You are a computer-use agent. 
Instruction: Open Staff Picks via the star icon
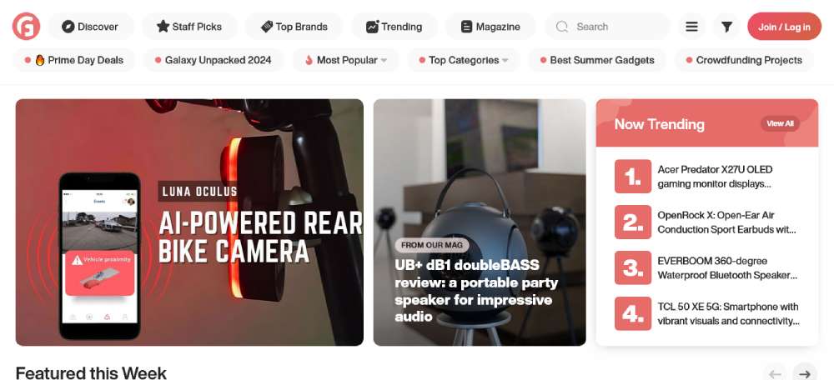[x=163, y=27]
